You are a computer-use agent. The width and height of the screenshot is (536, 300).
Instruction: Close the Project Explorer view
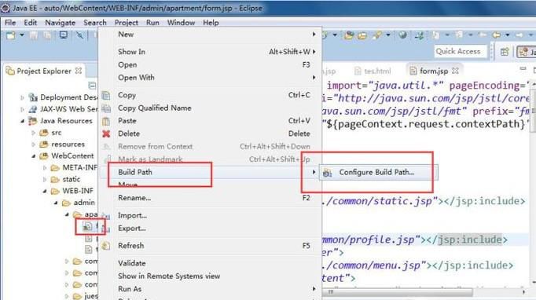[79, 71]
